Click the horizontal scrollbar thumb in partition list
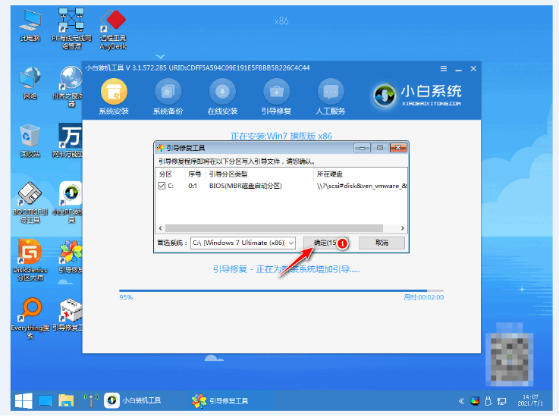Viewport: 559px width, 417px height. click(274, 228)
